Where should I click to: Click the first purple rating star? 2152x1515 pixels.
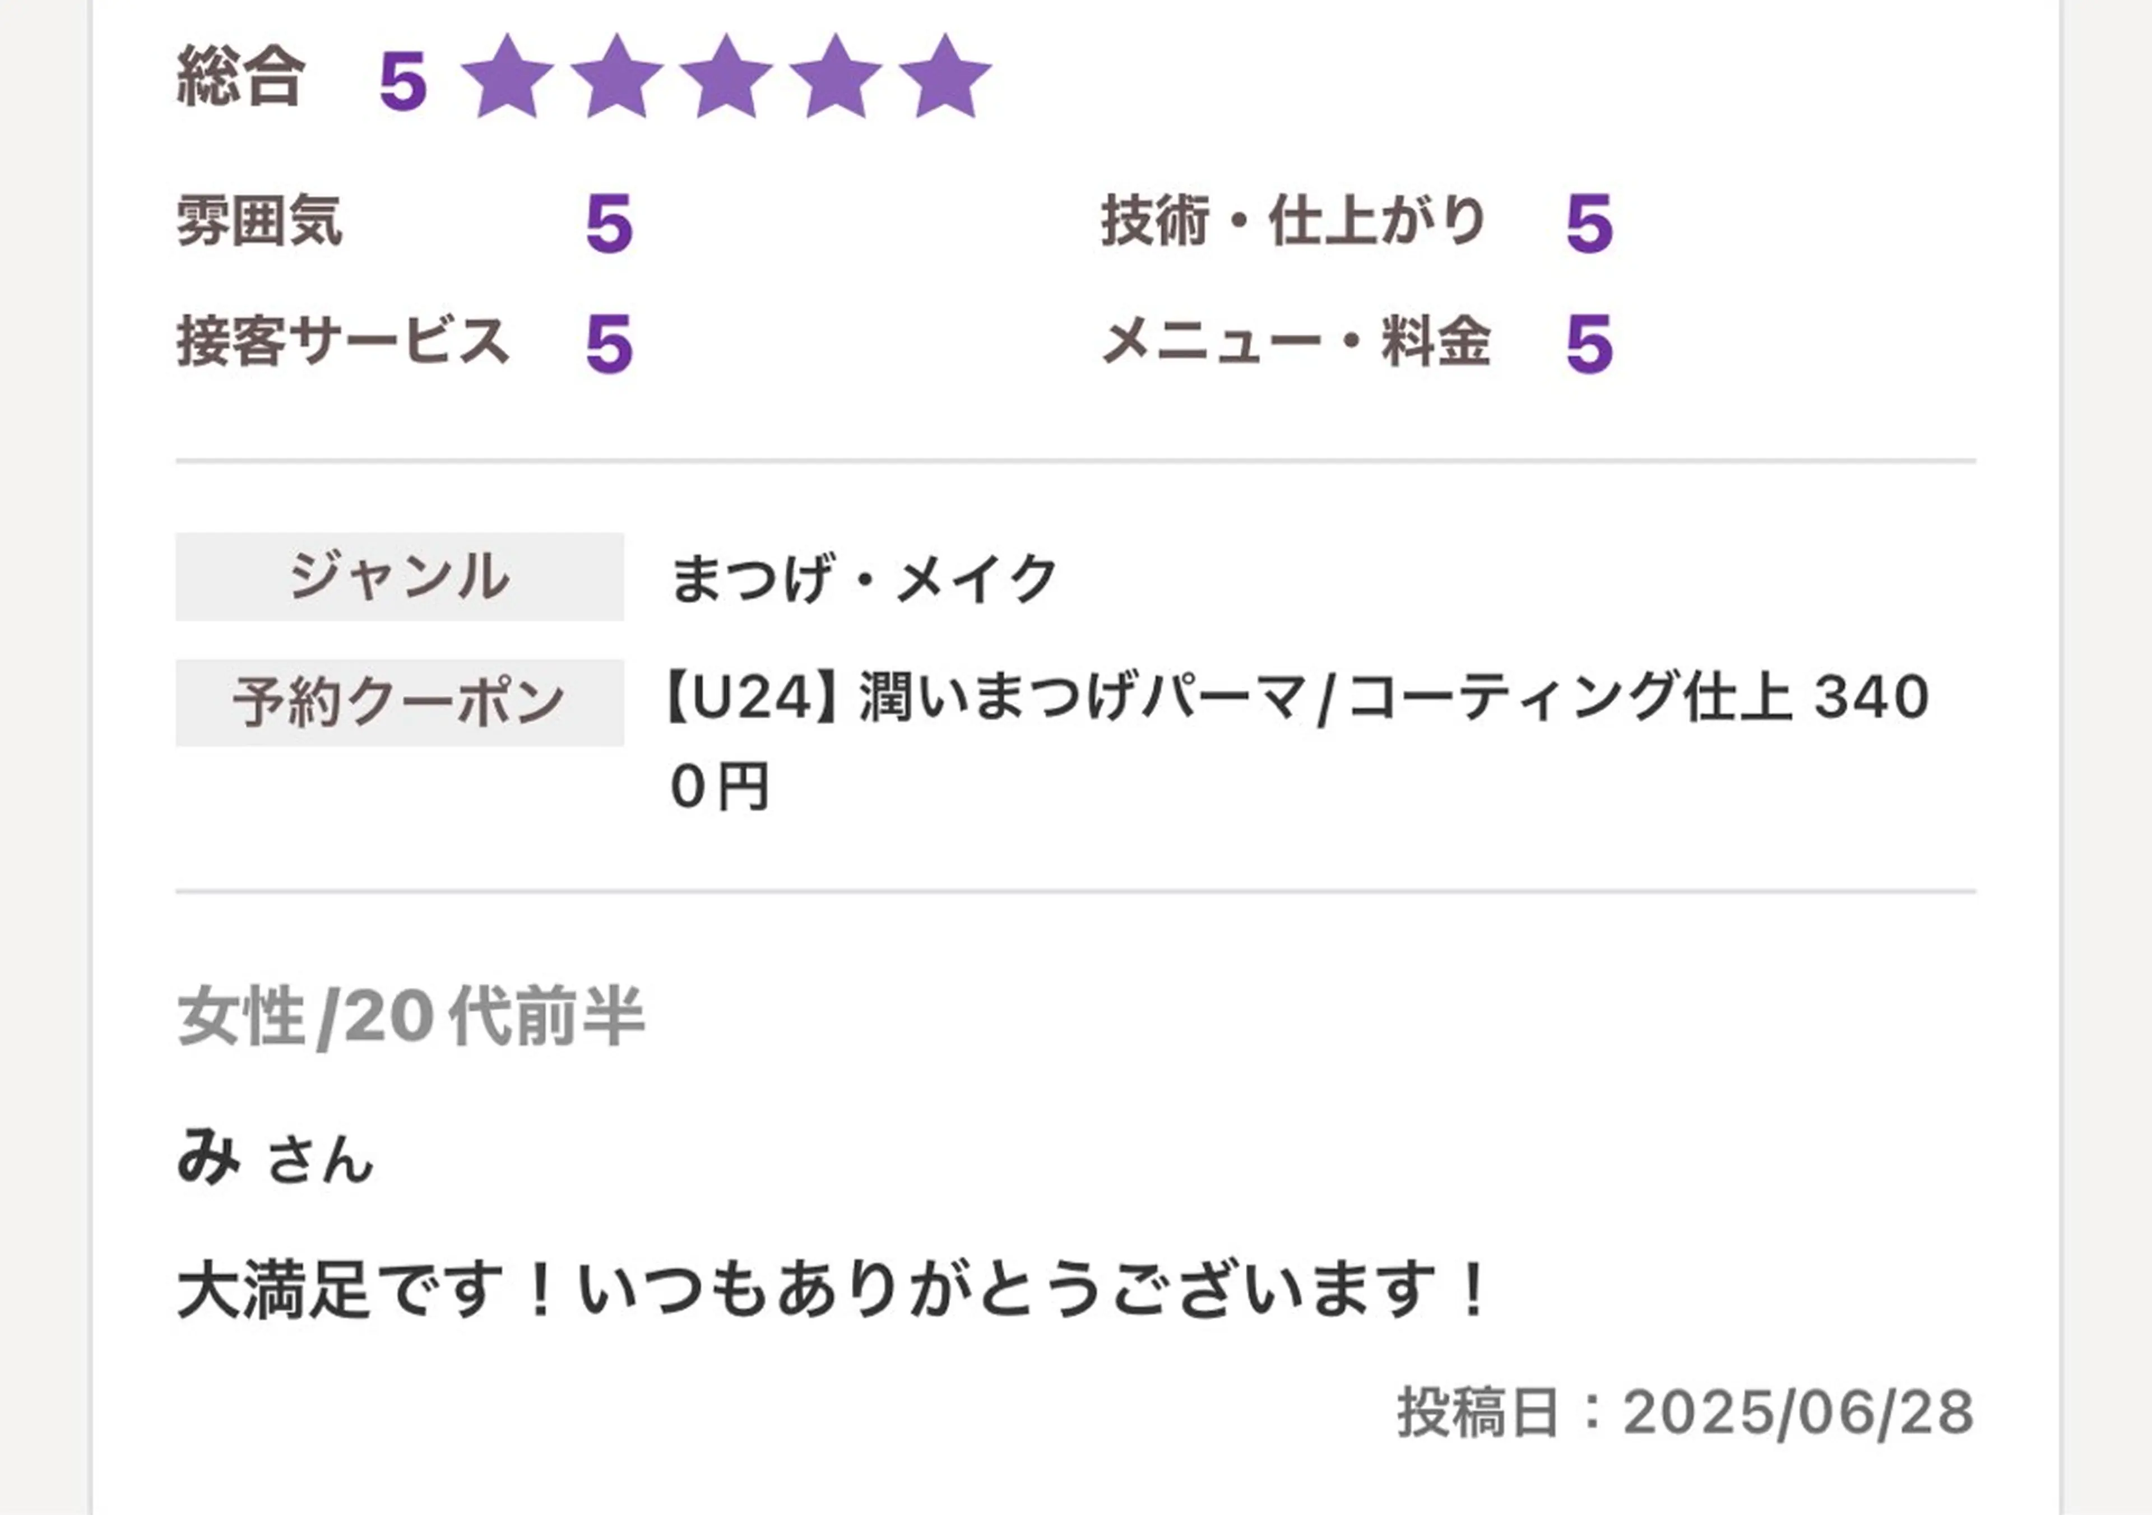(x=507, y=78)
